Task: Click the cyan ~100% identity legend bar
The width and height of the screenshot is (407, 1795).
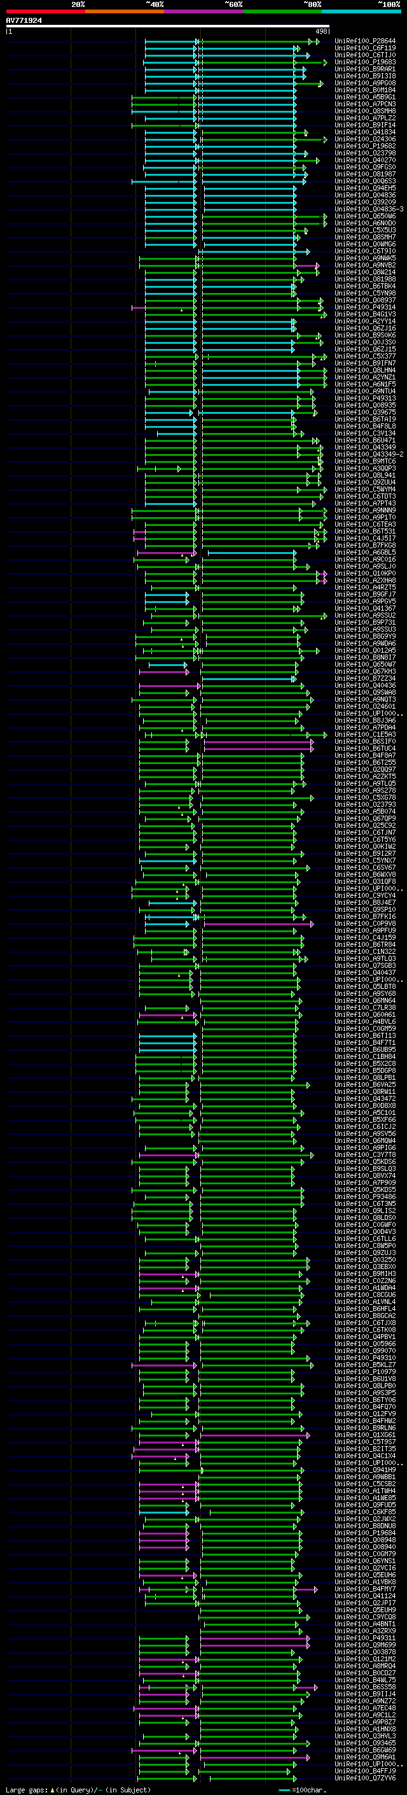Action: pos(361,11)
